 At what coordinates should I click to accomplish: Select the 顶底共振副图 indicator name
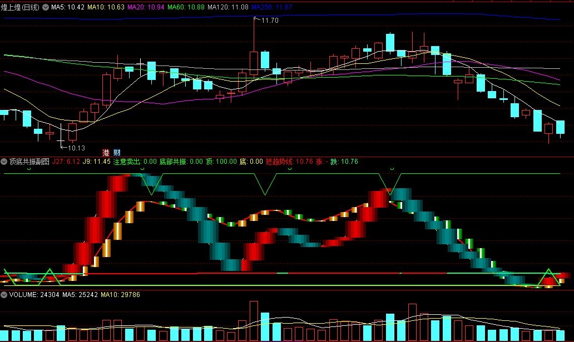pos(29,162)
